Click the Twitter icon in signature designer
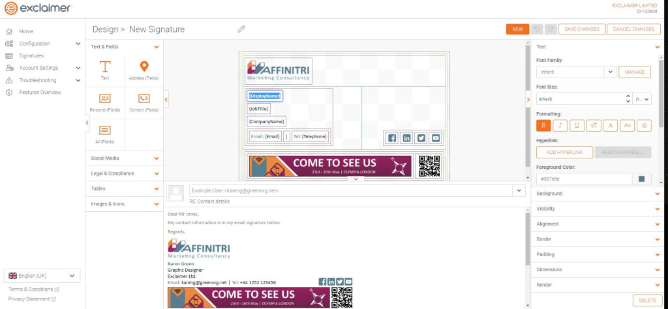Screen dimensions: 668x309 click(x=421, y=138)
